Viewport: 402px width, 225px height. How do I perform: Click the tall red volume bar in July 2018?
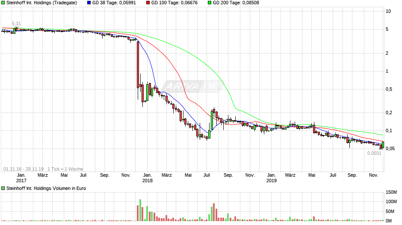214,212
